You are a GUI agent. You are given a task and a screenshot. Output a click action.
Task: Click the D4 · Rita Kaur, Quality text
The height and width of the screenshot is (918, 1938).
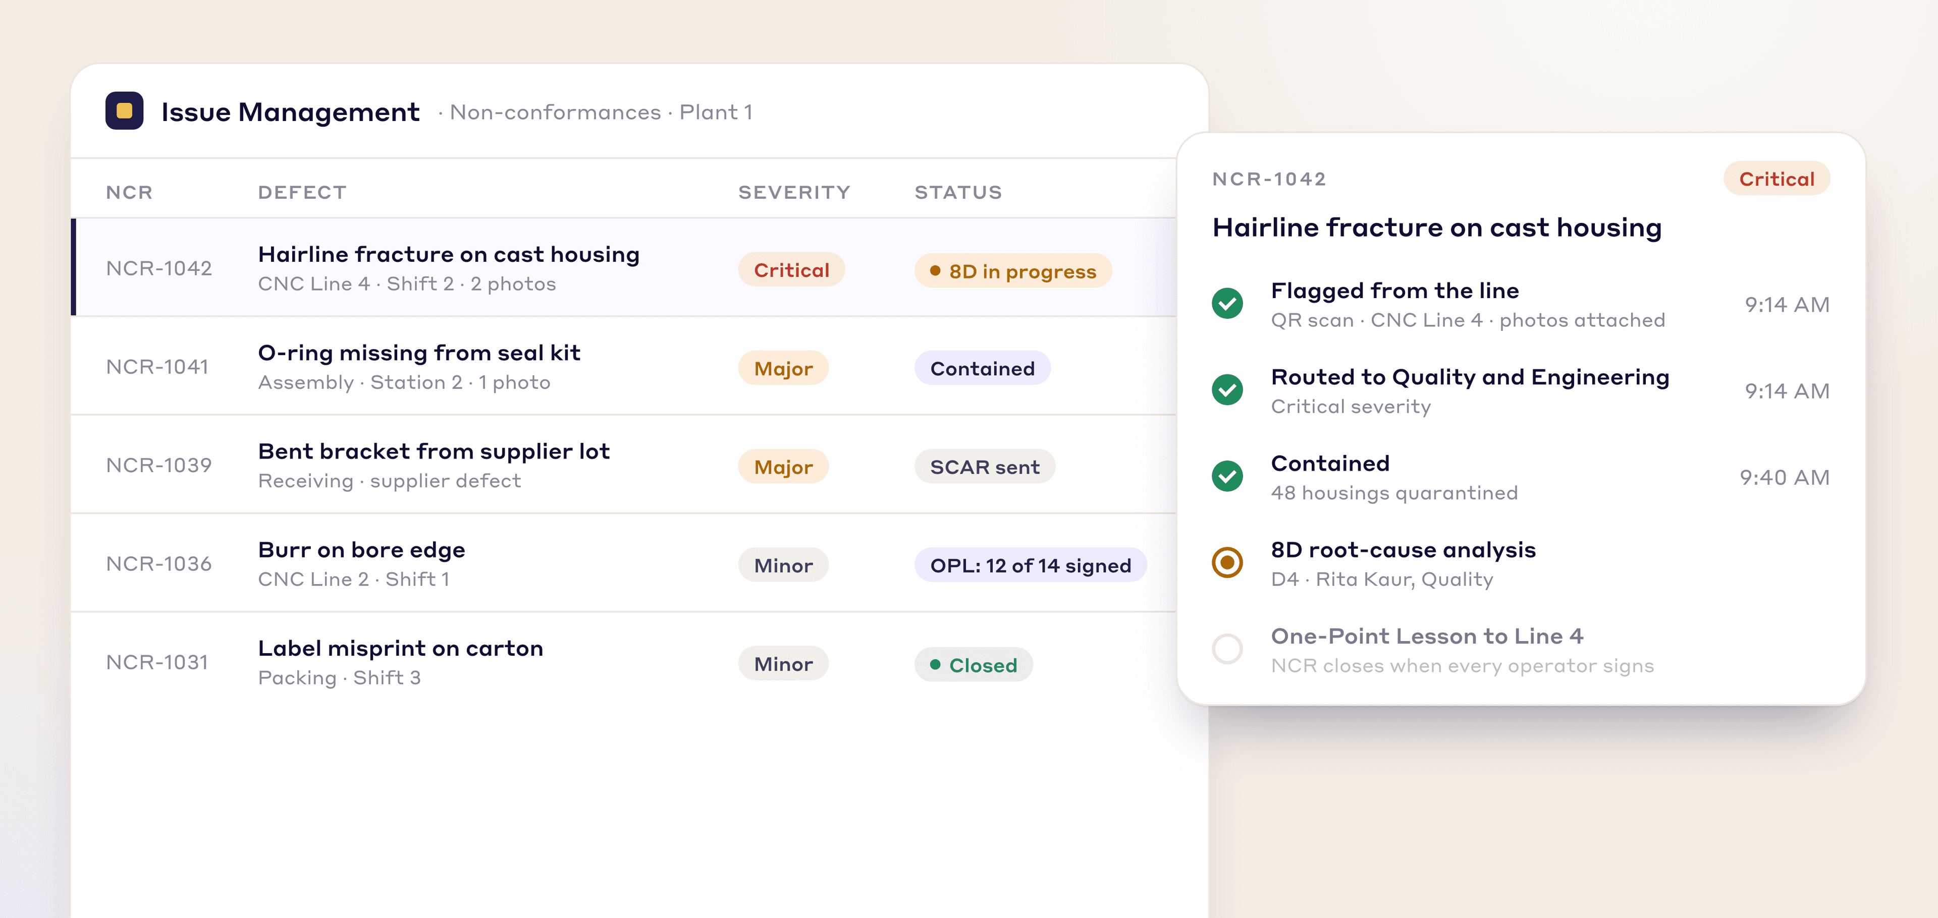click(x=1382, y=580)
